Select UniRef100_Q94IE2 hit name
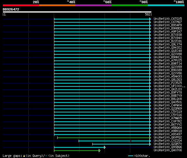This screenshot has height=158, width=187. pyautogui.click(x=168, y=48)
